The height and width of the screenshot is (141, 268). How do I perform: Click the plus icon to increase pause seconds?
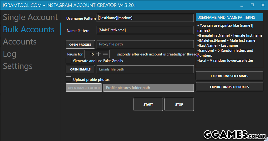pyautogui.click(x=99, y=54)
